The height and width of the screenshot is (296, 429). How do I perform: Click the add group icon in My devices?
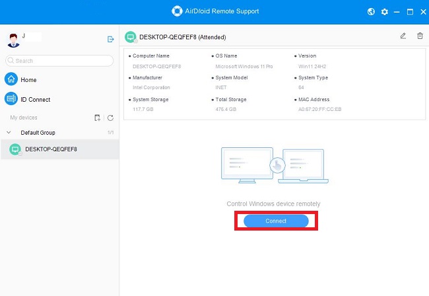point(98,118)
